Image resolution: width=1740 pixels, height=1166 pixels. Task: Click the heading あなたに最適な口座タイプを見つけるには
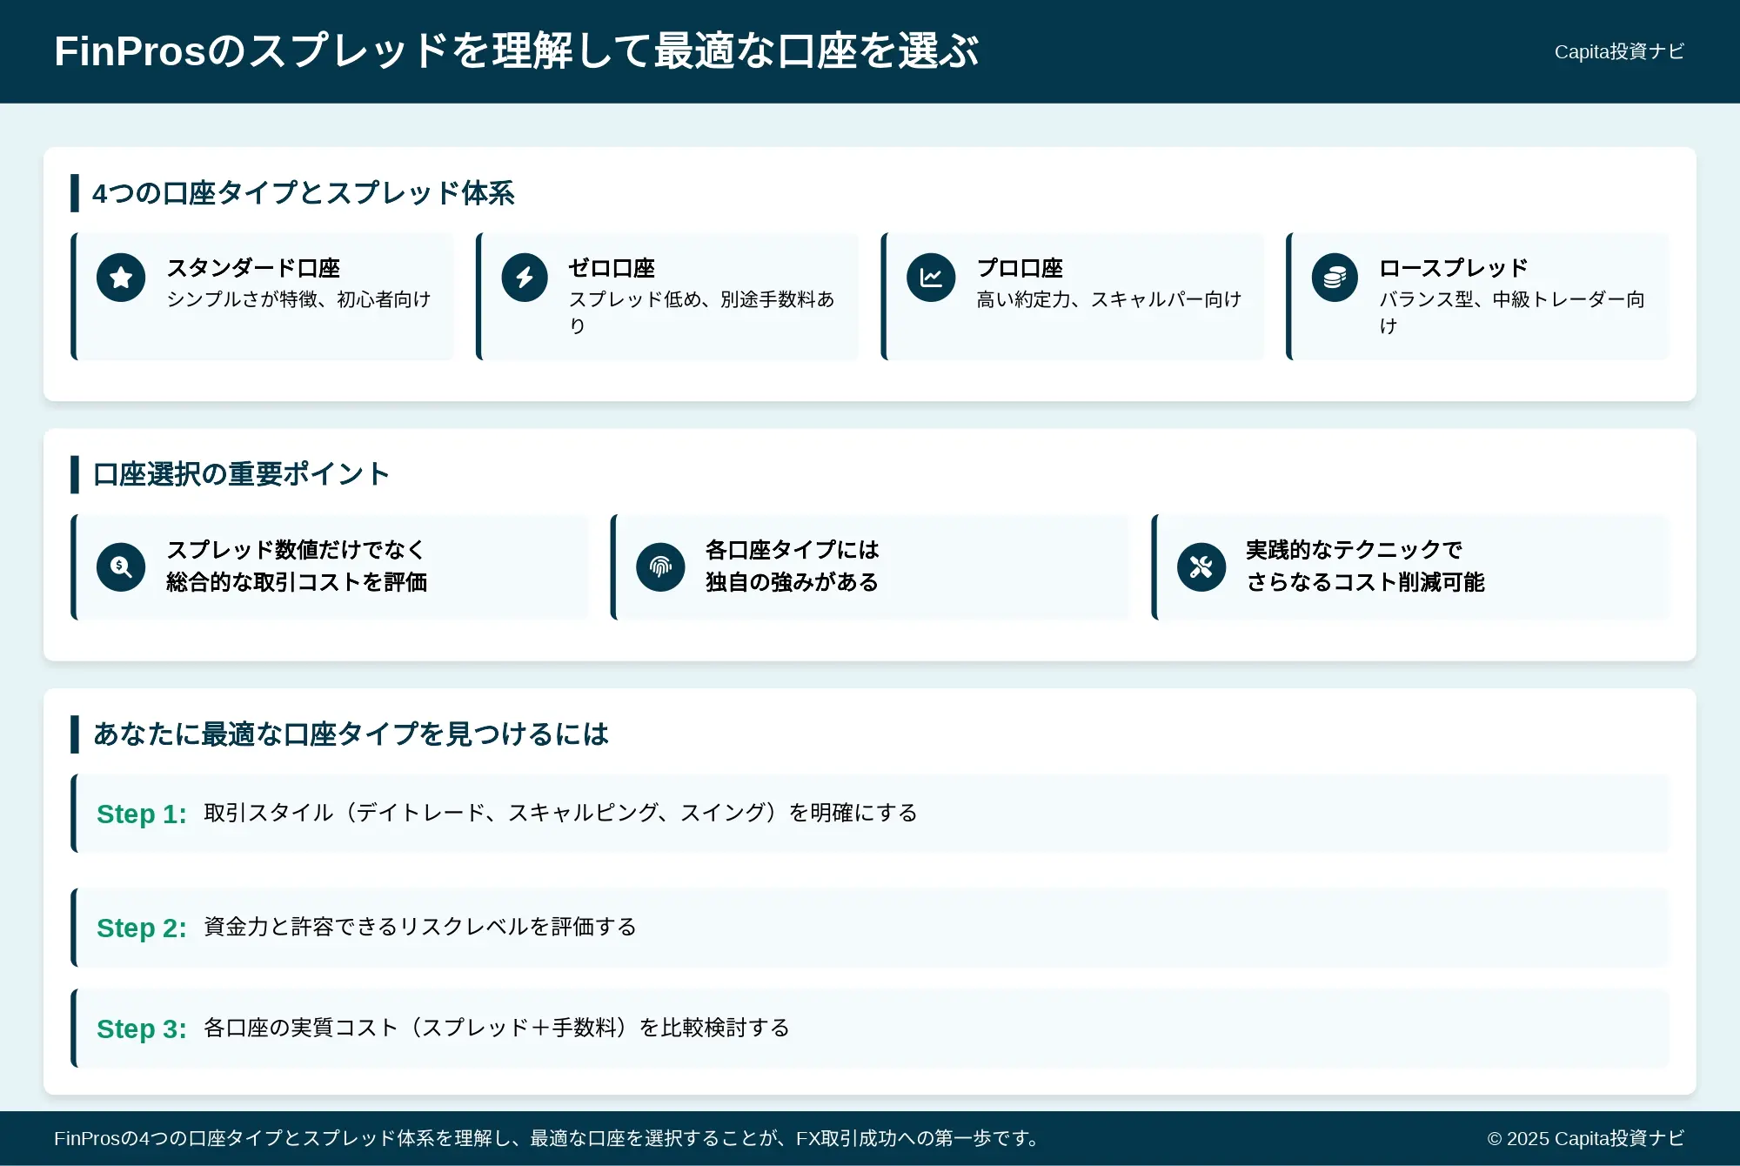351,734
